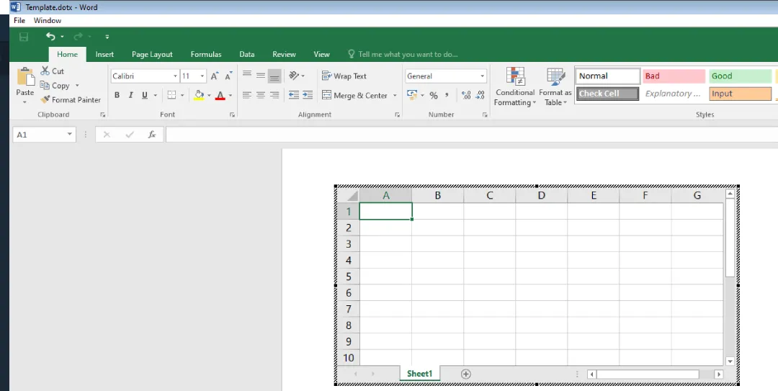Center text horizontally

261,95
